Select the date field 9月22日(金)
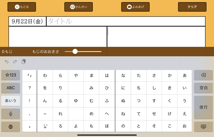This screenshot has width=214, height=137. pyautogui.click(x=27, y=21)
